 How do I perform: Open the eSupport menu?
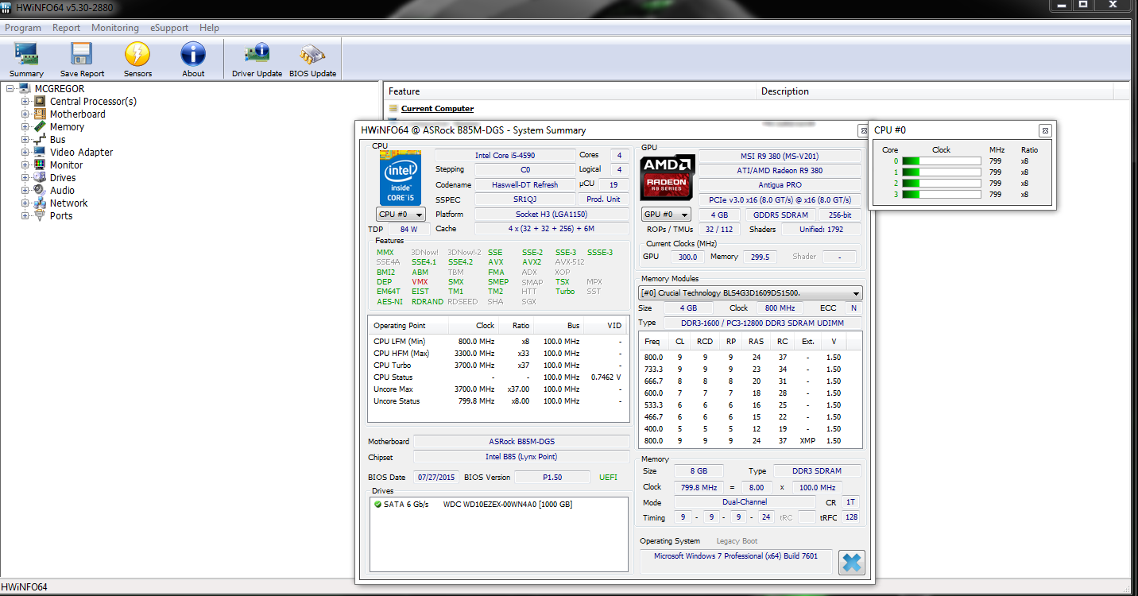[169, 28]
